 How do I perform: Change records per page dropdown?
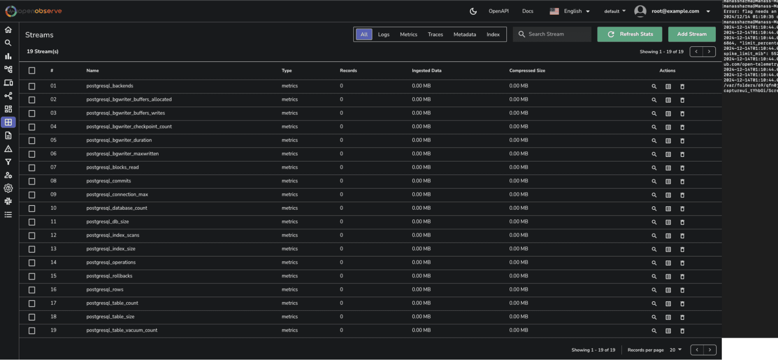point(675,350)
